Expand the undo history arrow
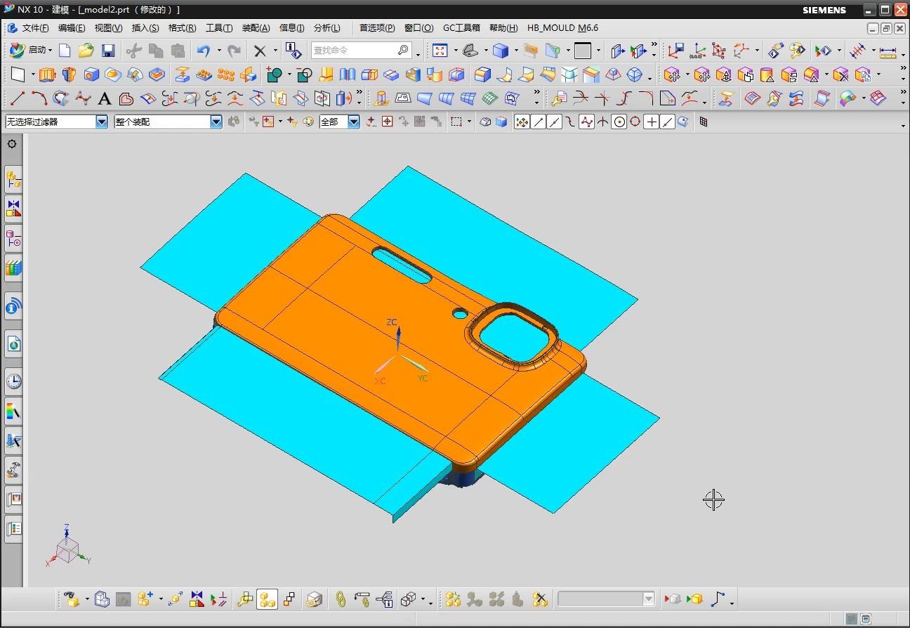This screenshot has height=628, width=910. coord(219,51)
